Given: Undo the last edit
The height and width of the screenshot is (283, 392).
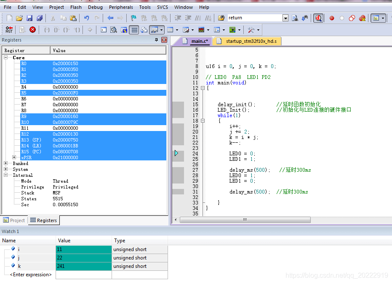Looking at the screenshot, I should [86, 18].
